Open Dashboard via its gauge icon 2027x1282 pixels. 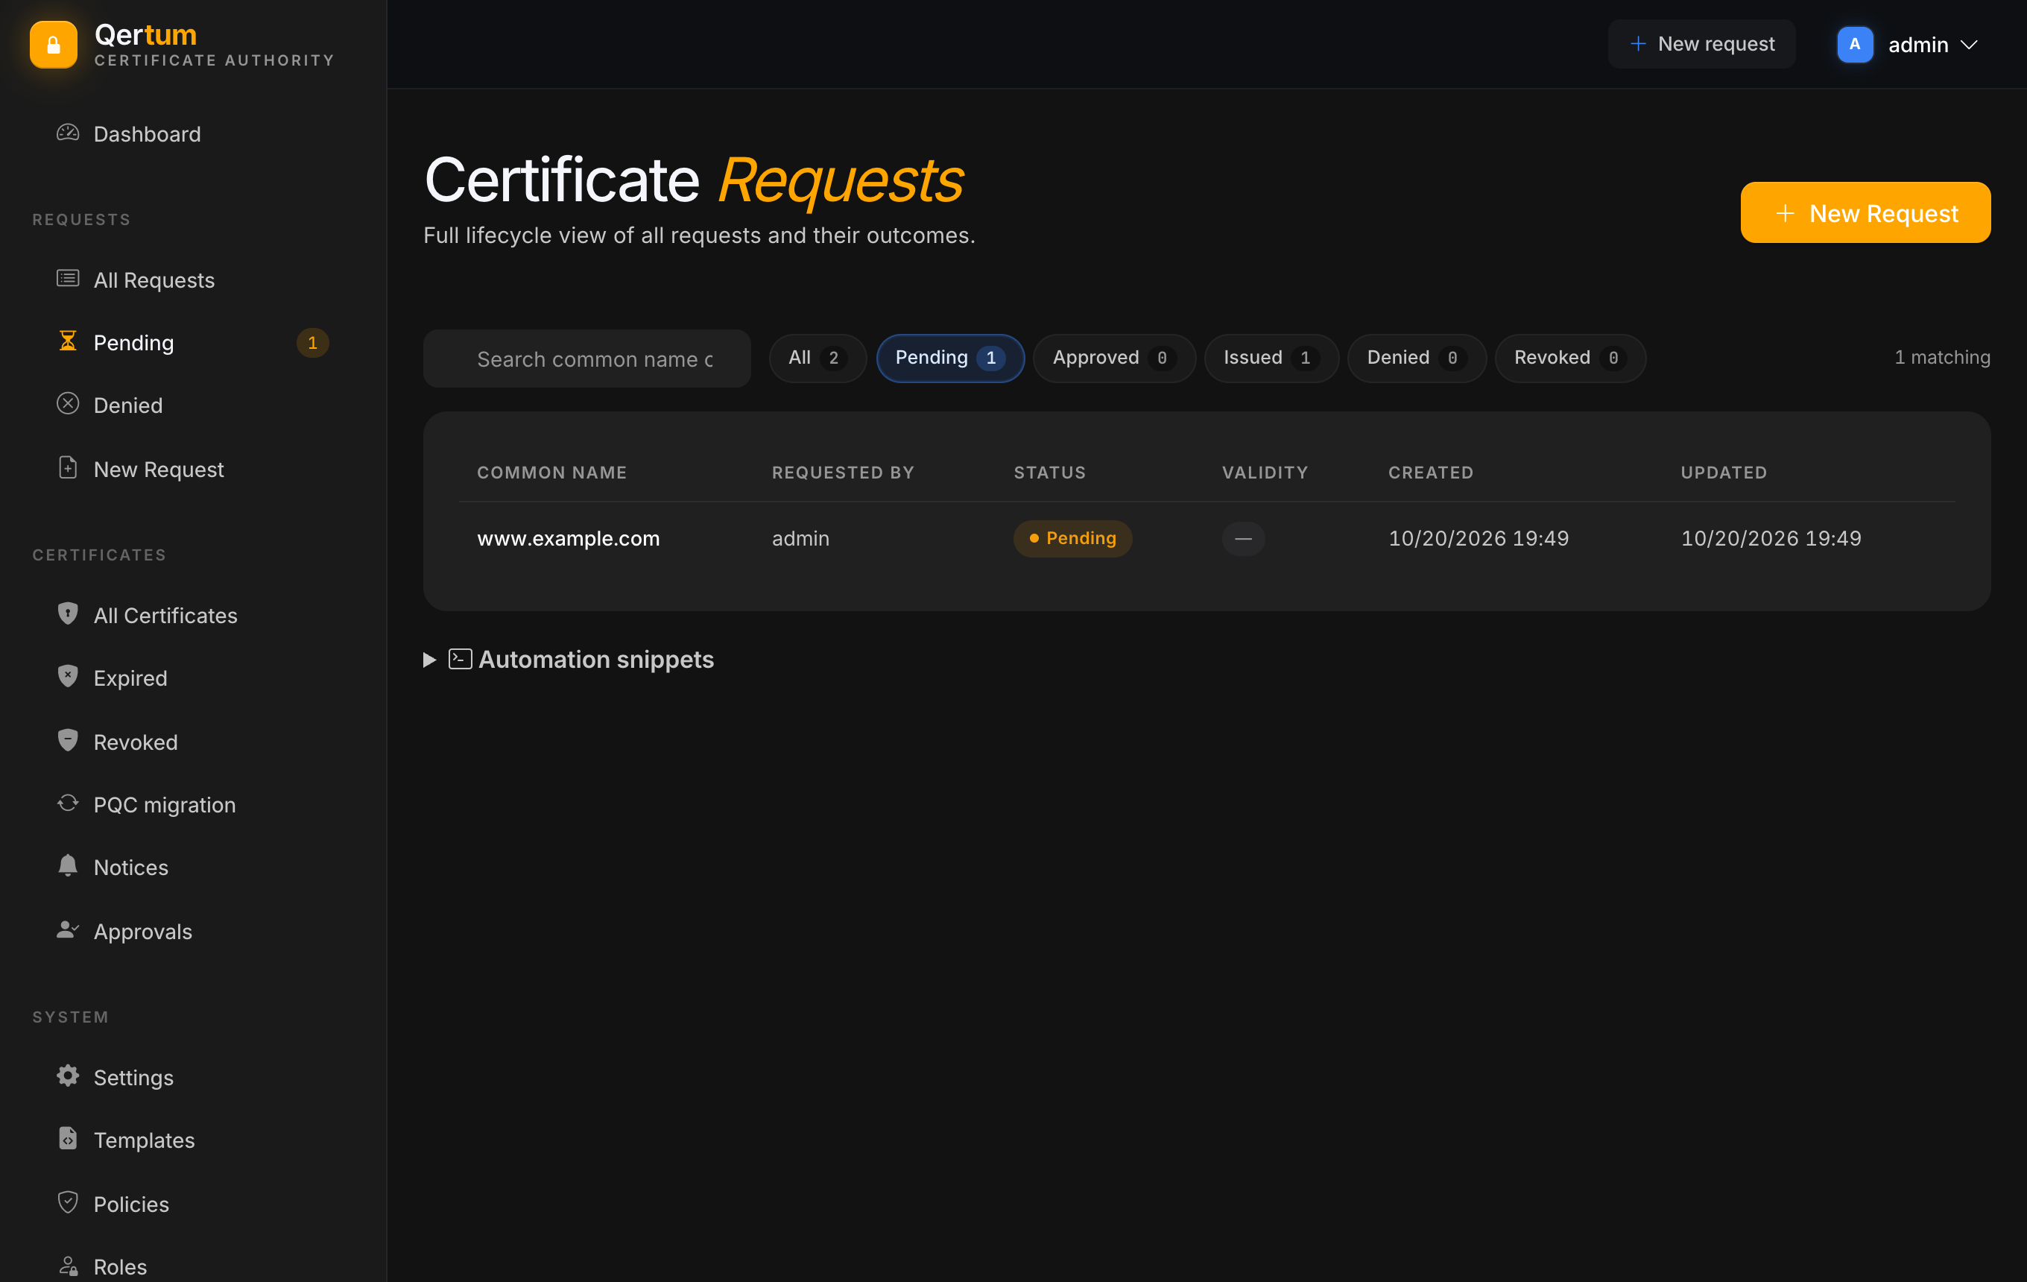68,133
